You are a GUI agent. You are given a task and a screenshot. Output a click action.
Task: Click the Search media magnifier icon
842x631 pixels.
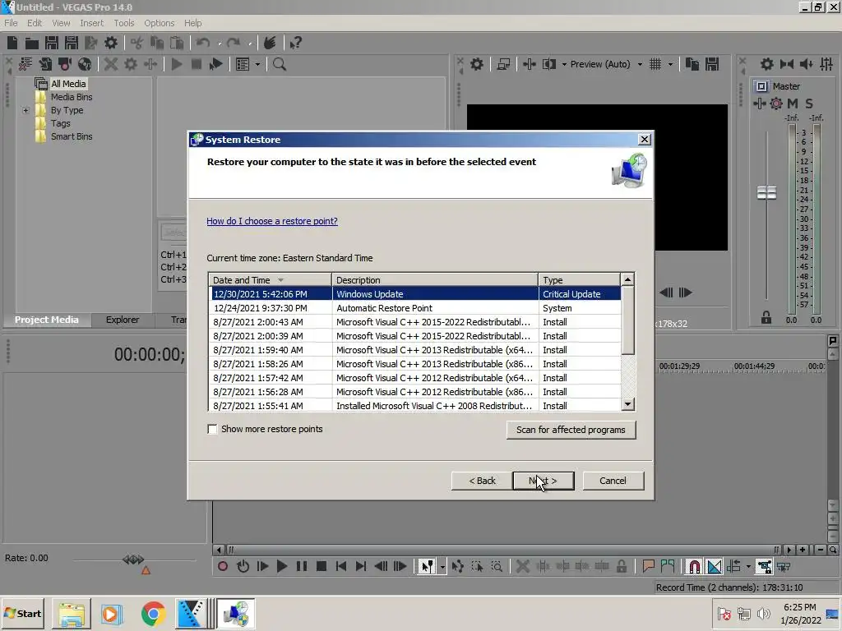click(x=280, y=64)
